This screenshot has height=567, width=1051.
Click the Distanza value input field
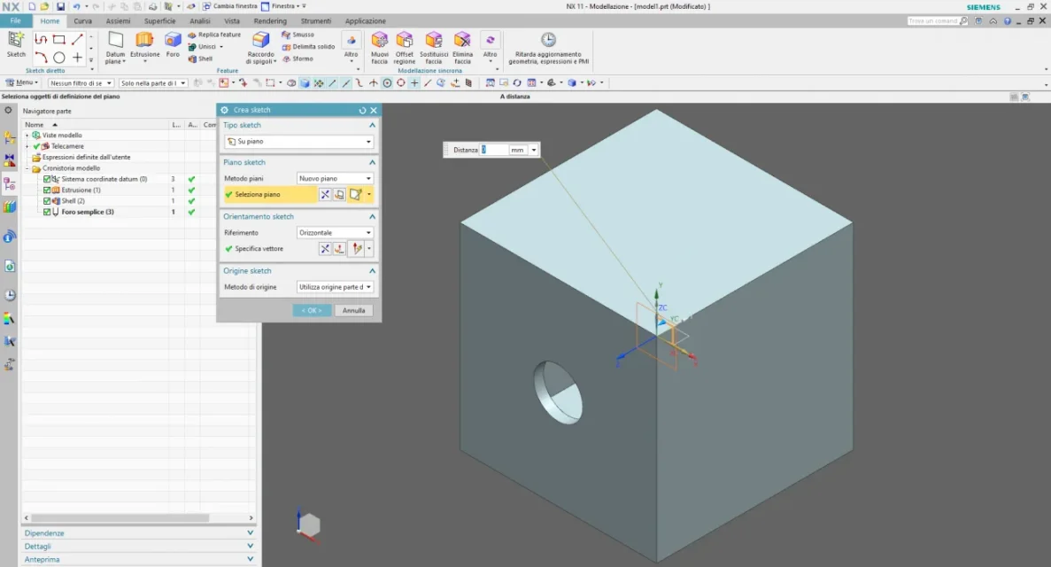[493, 151]
